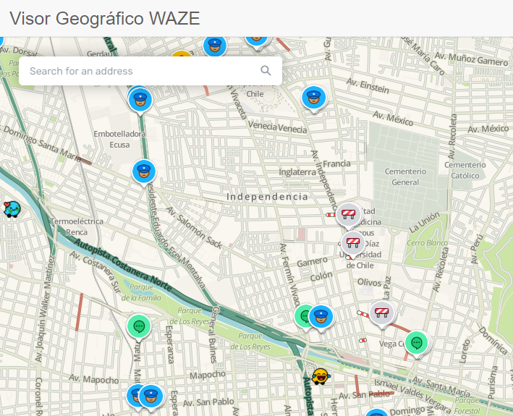Open the front police marker near Av. San Pablo
513x416 pixels.
(x=150, y=396)
